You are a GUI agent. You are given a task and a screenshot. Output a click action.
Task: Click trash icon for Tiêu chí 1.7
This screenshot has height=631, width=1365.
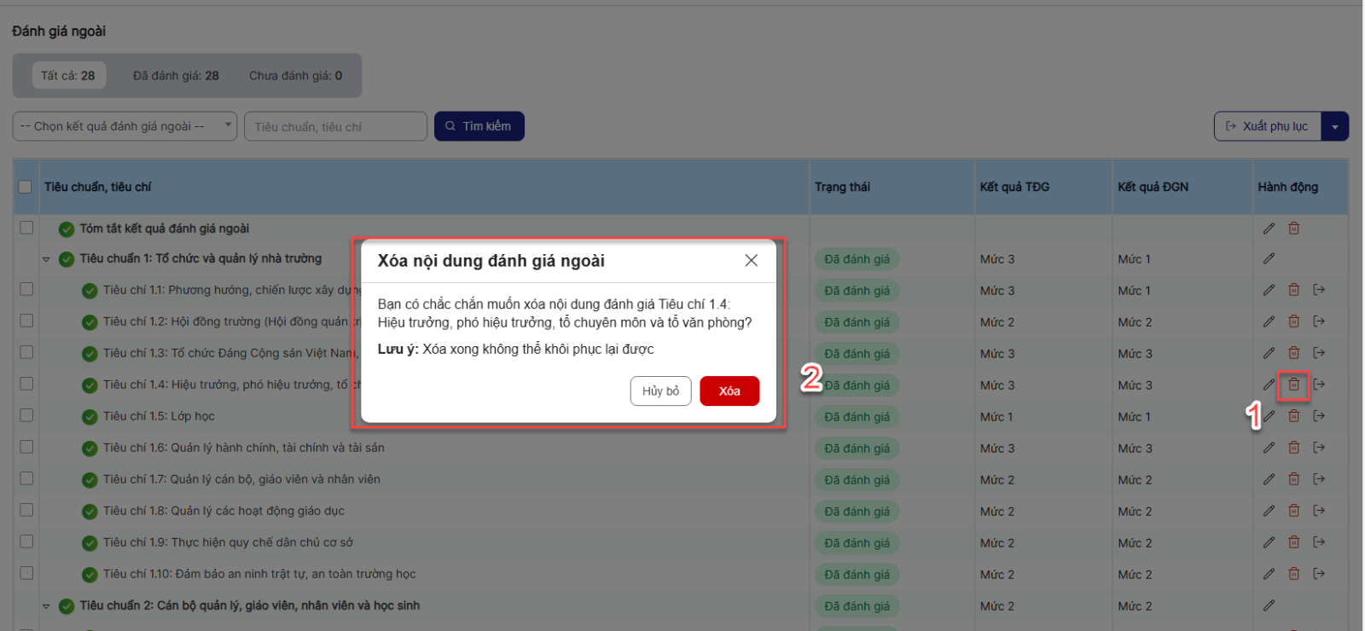click(x=1293, y=479)
